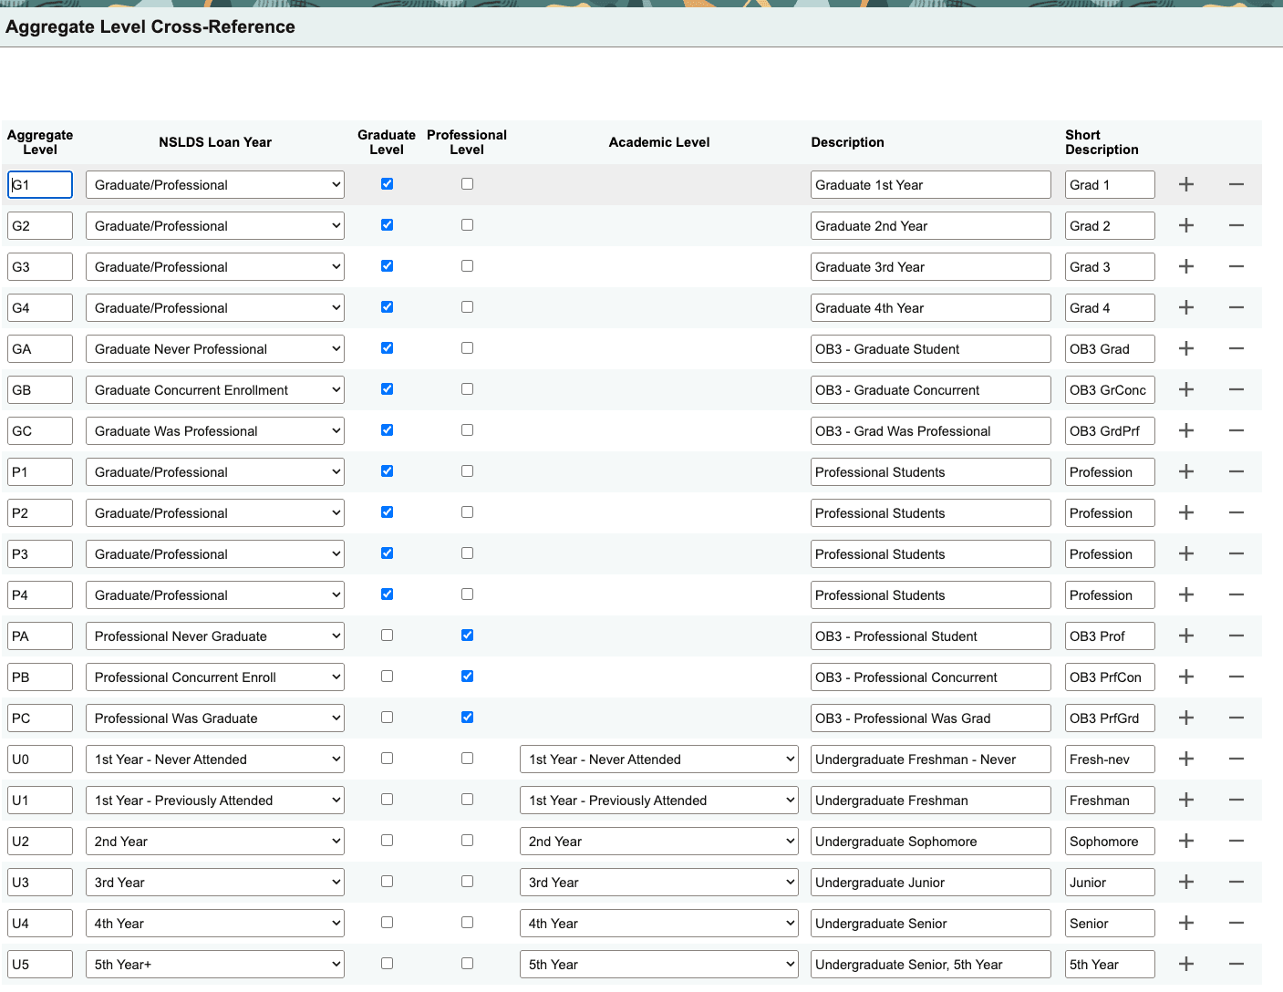The height and width of the screenshot is (992, 1283).
Task: Open Academic Level dropdown for U0 row
Action: coord(659,759)
